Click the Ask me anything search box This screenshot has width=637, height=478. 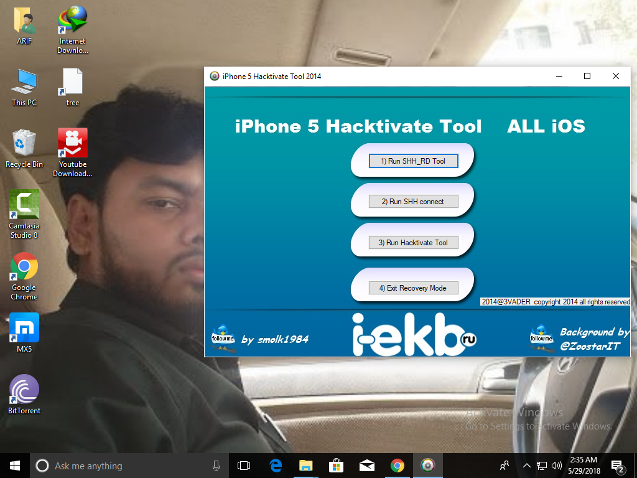(129, 466)
